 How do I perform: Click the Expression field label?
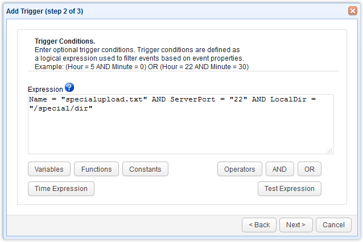(x=45, y=90)
